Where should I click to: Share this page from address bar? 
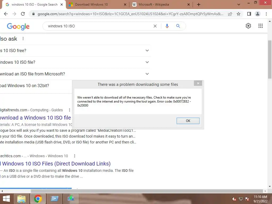pyautogui.click(x=230, y=14)
